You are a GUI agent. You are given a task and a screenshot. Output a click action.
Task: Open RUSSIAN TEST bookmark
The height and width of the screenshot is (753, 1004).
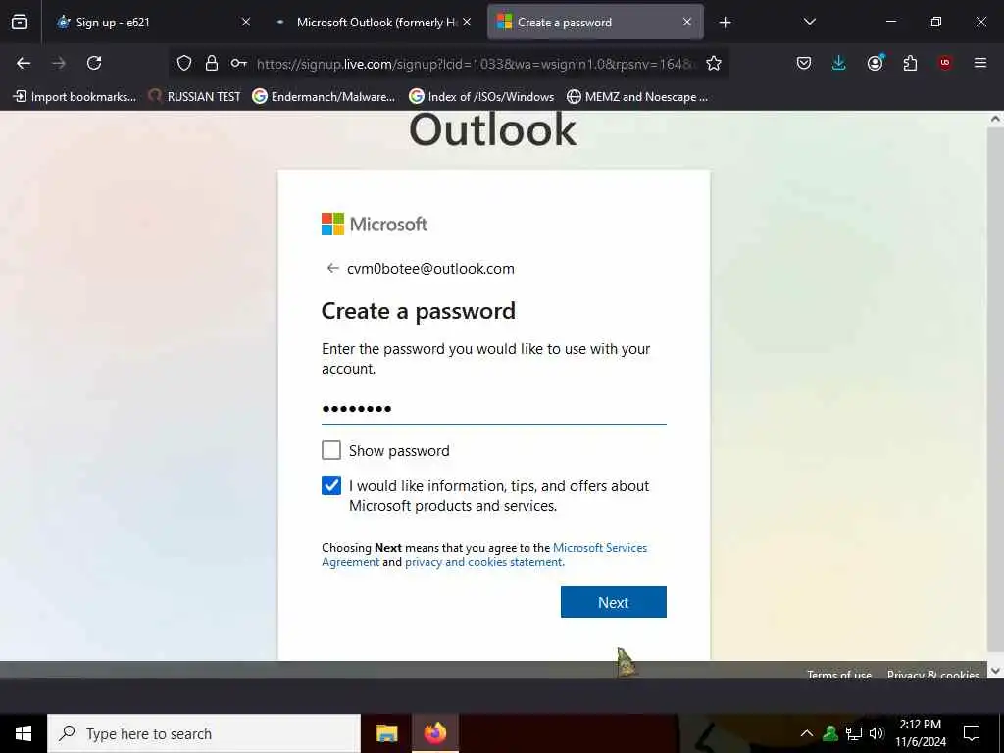194,97
